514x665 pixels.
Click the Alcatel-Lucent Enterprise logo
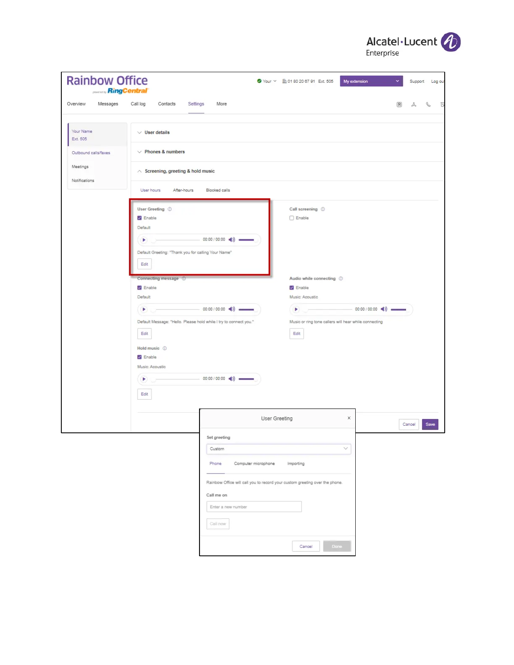click(x=413, y=45)
